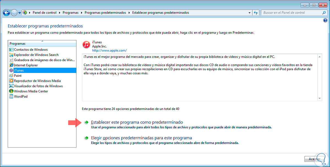Click the Aceptar button

pyautogui.click(x=314, y=159)
